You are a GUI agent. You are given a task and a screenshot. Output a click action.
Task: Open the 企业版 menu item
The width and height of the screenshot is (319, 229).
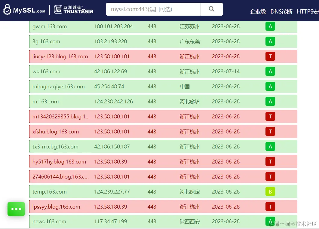point(258,12)
